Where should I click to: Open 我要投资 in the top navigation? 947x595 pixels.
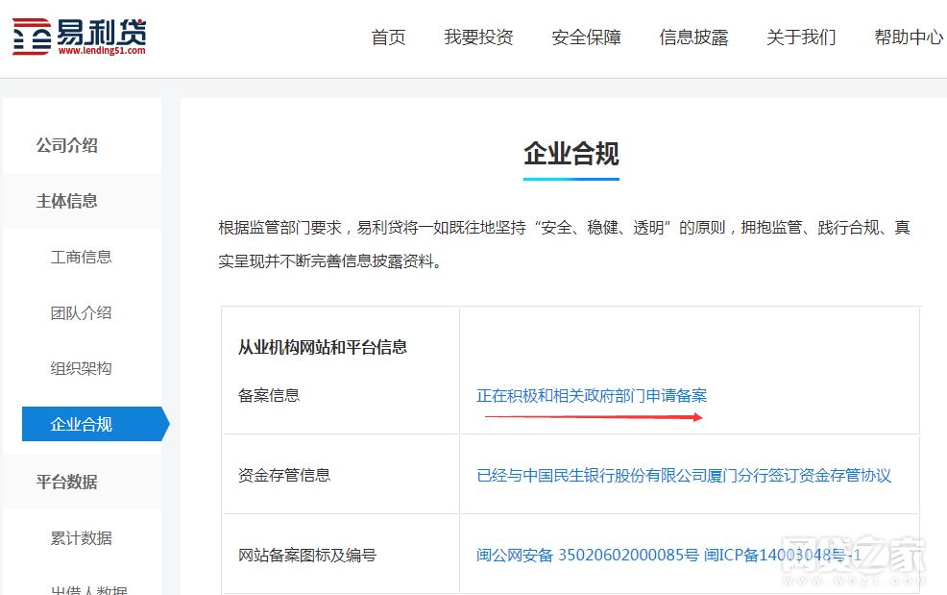479,37
